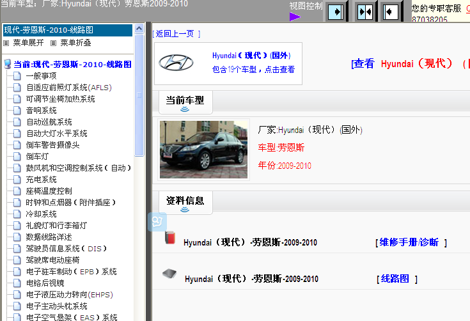
Task: Click page icon beside 冷却系统
Action: tap(17, 214)
